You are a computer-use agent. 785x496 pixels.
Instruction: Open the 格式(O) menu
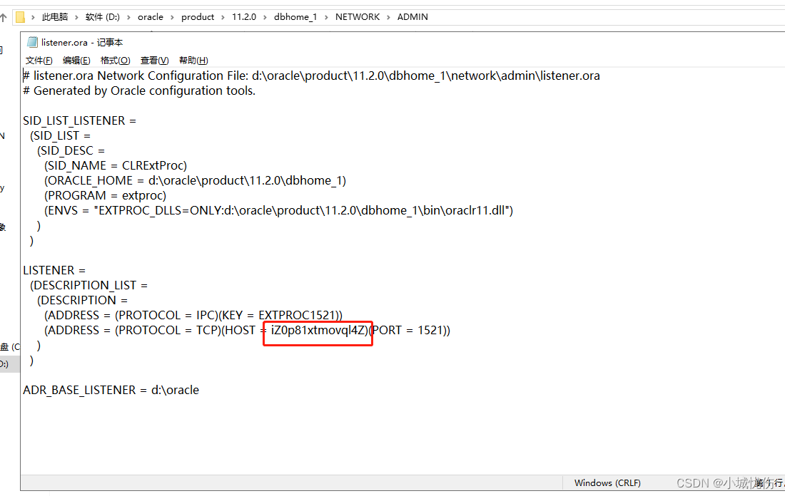[x=115, y=60]
